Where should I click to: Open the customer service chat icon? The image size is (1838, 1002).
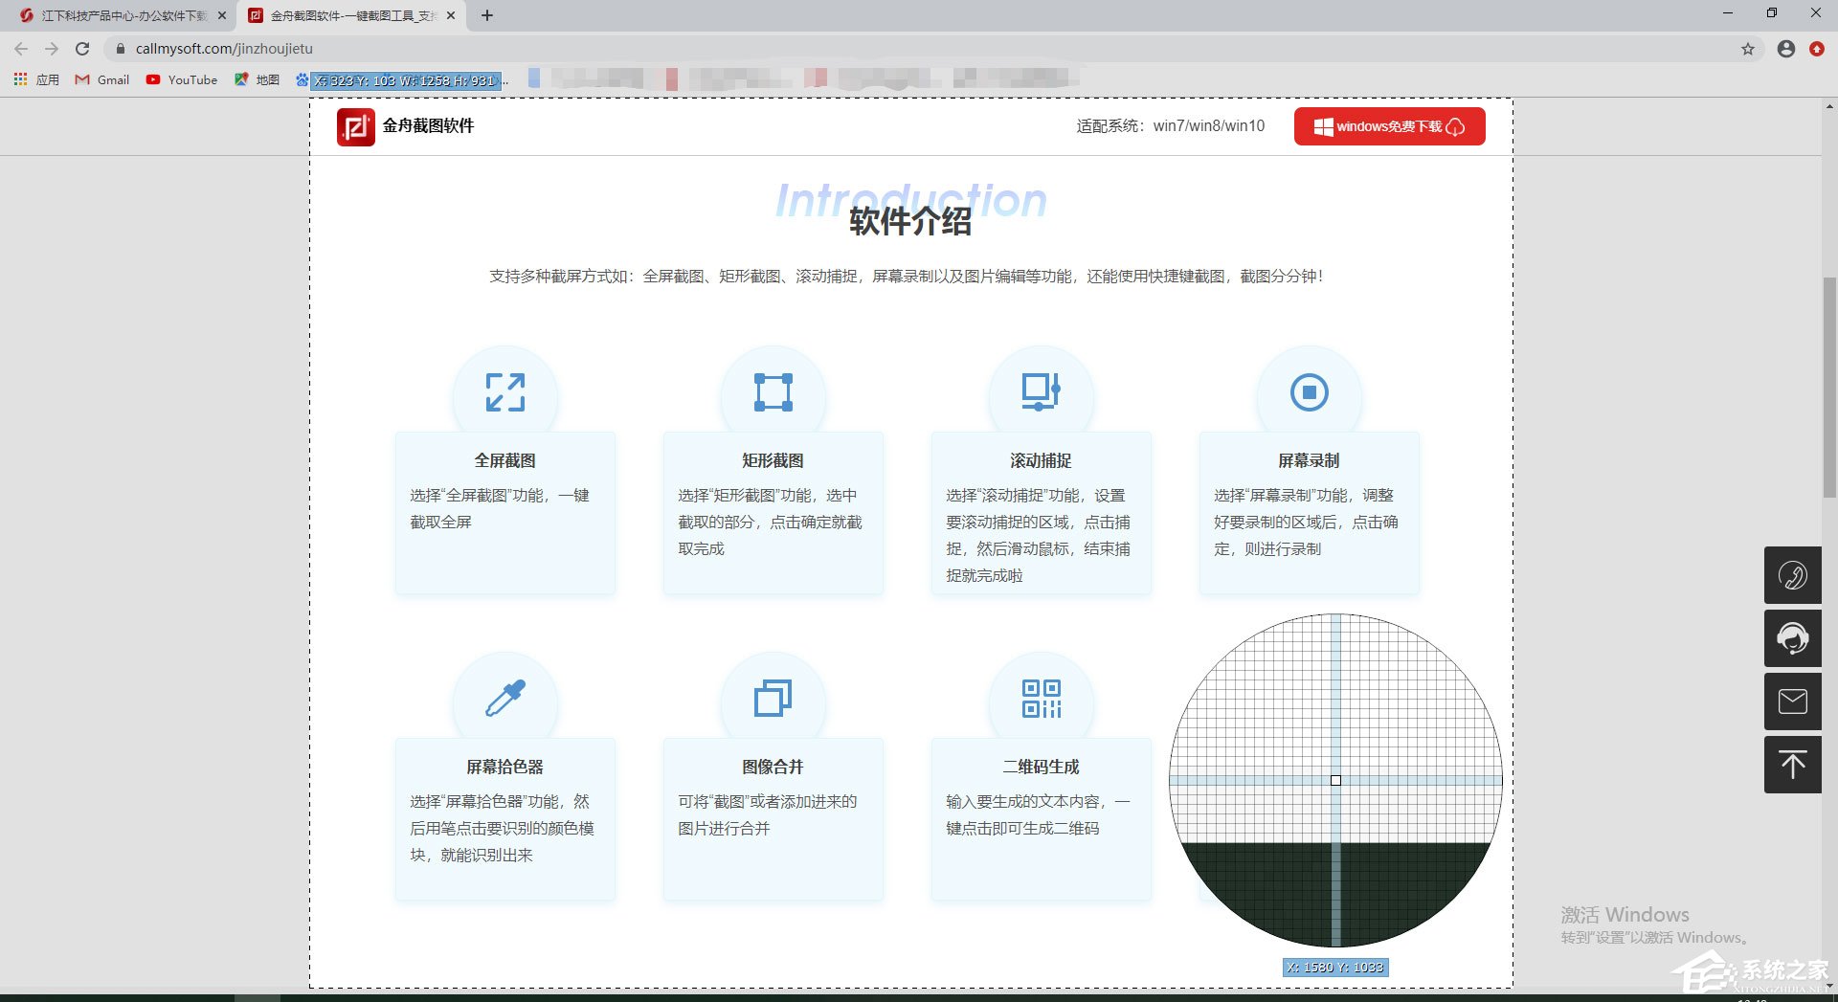tap(1792, 638)
